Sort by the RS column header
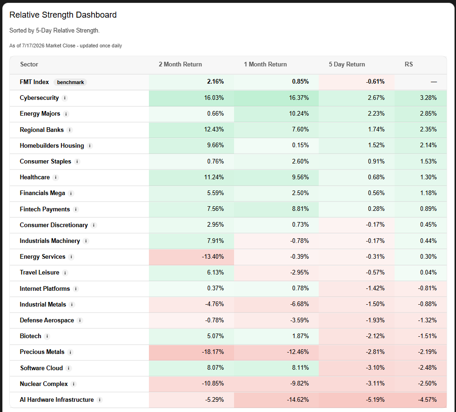 pyautogui.click(x=409, y=65)
